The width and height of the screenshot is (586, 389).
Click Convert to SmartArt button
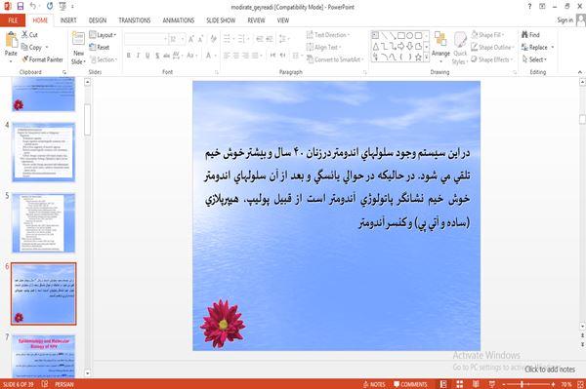point(335,59)
